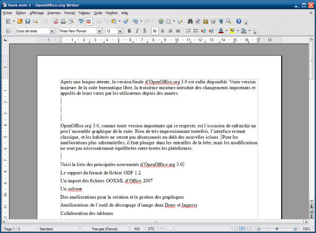
Task: Open the Gallery icon
Action: tap(206, 21)
